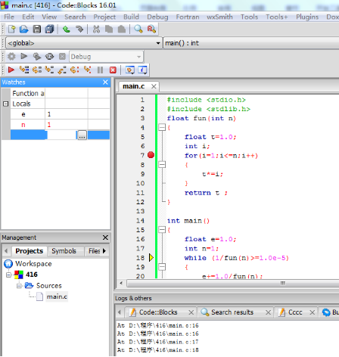Open the Search menu
This screenshot has height=357, width=339.
[75, 17]
